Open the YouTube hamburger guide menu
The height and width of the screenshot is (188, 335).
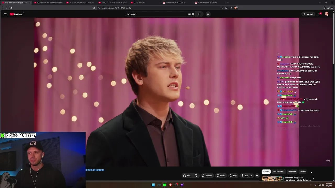pyautogui.click(x=5, y=14)
